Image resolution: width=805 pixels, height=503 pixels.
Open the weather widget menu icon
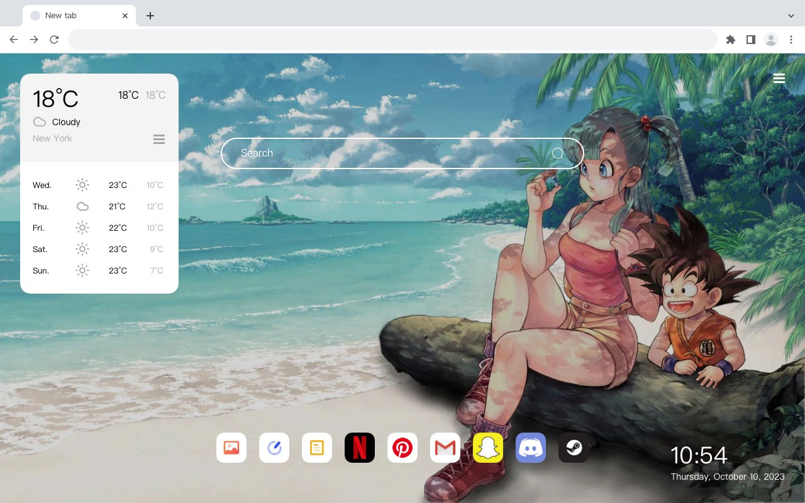159,139
